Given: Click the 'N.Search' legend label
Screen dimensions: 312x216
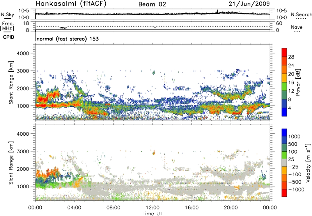Looking at the screenshot, I should [x=301, y=14].
